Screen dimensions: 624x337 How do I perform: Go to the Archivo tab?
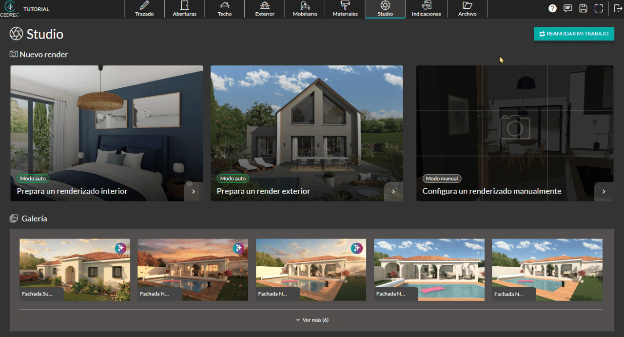[x=468, y=9]
